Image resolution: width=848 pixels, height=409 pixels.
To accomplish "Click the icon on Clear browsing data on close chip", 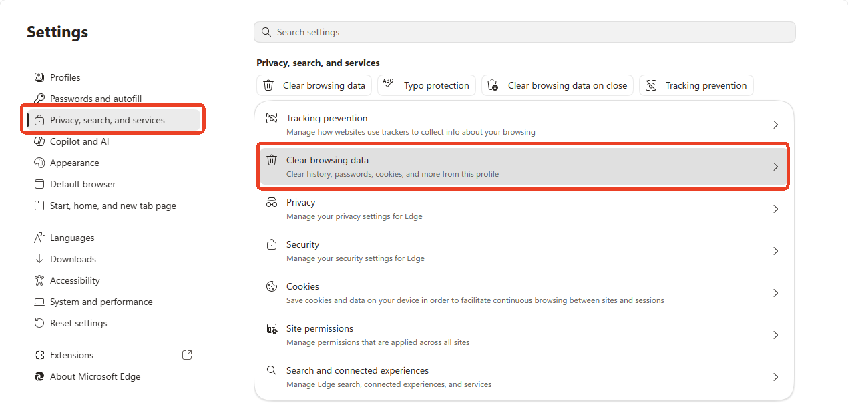I will point(493,85).
